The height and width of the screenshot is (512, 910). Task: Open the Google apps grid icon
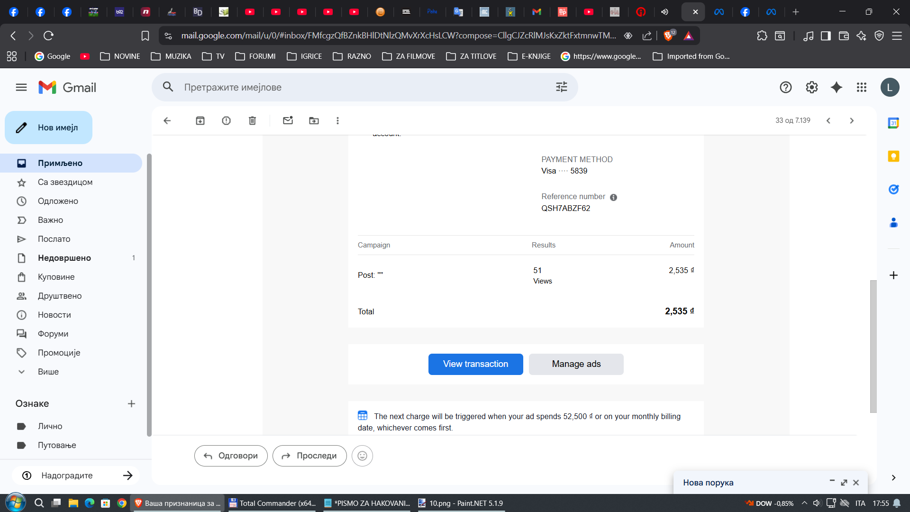(x=862, y=87)
